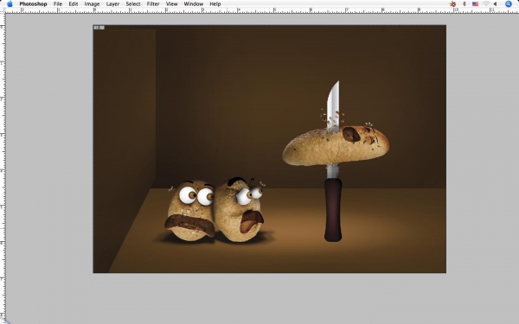Click the Bluetooth status icon

[x=465, y=4]
